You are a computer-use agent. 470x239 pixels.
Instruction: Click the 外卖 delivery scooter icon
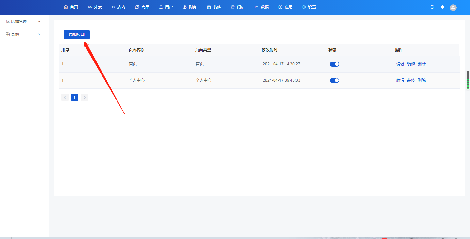90,7
